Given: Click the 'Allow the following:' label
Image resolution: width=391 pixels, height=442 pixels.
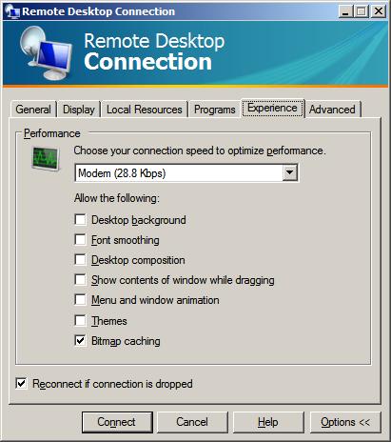Looking at the screenshot, I should pos(117,198).
